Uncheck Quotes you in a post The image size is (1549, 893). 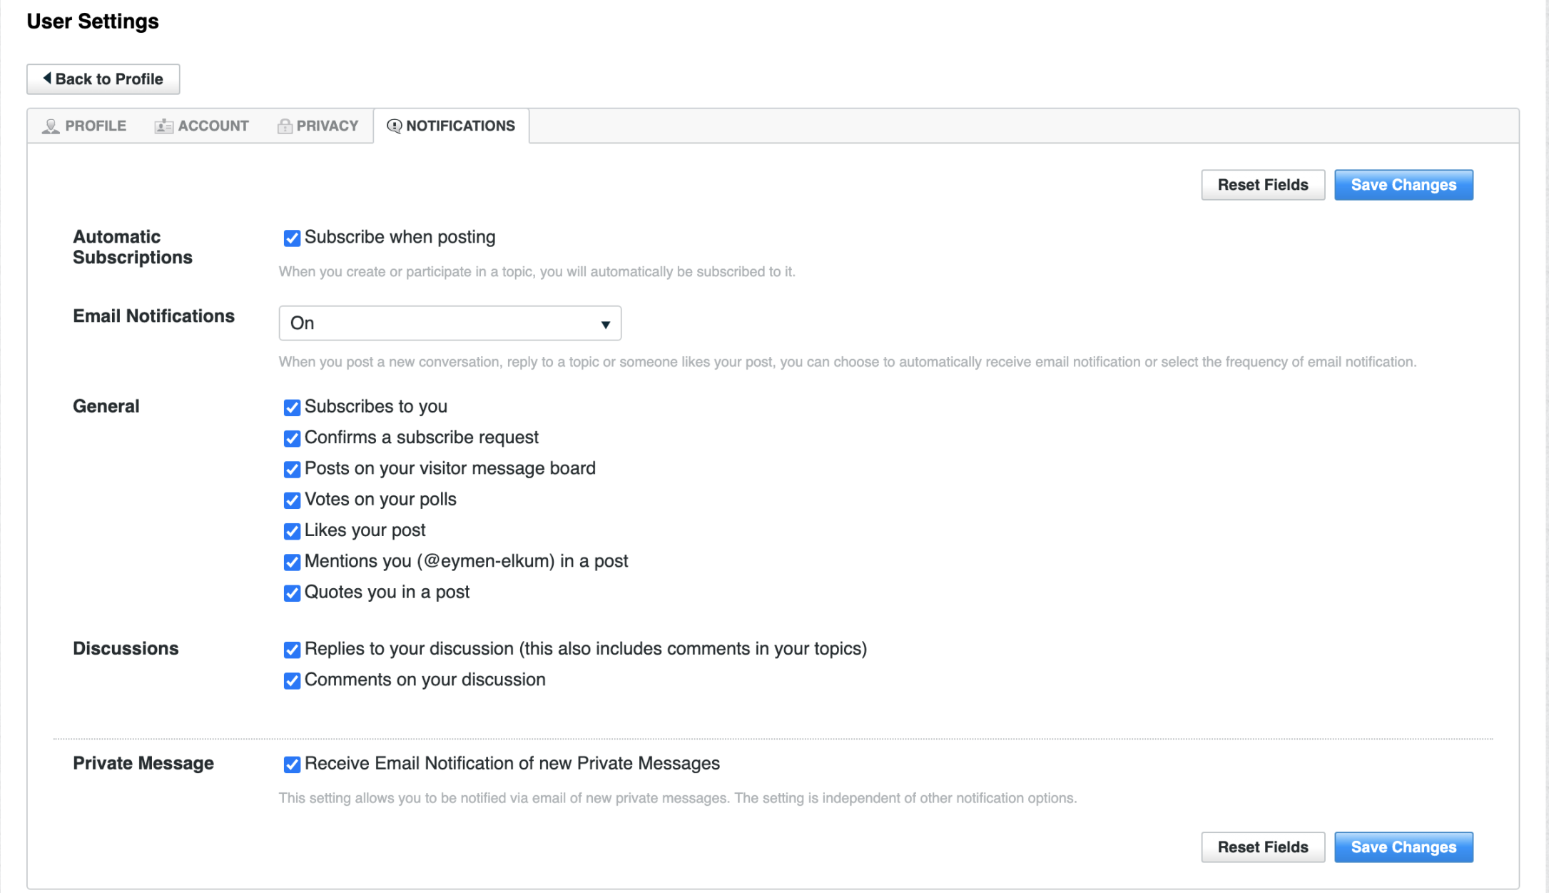coord(292,593)
